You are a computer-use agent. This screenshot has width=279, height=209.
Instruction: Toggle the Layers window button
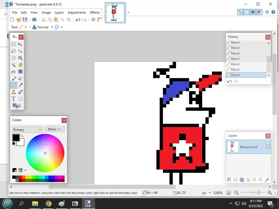(253, 12)
